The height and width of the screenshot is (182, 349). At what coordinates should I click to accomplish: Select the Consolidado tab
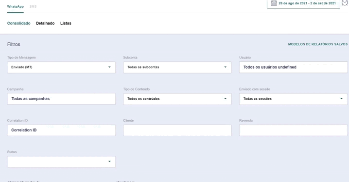tap(18, 23)
